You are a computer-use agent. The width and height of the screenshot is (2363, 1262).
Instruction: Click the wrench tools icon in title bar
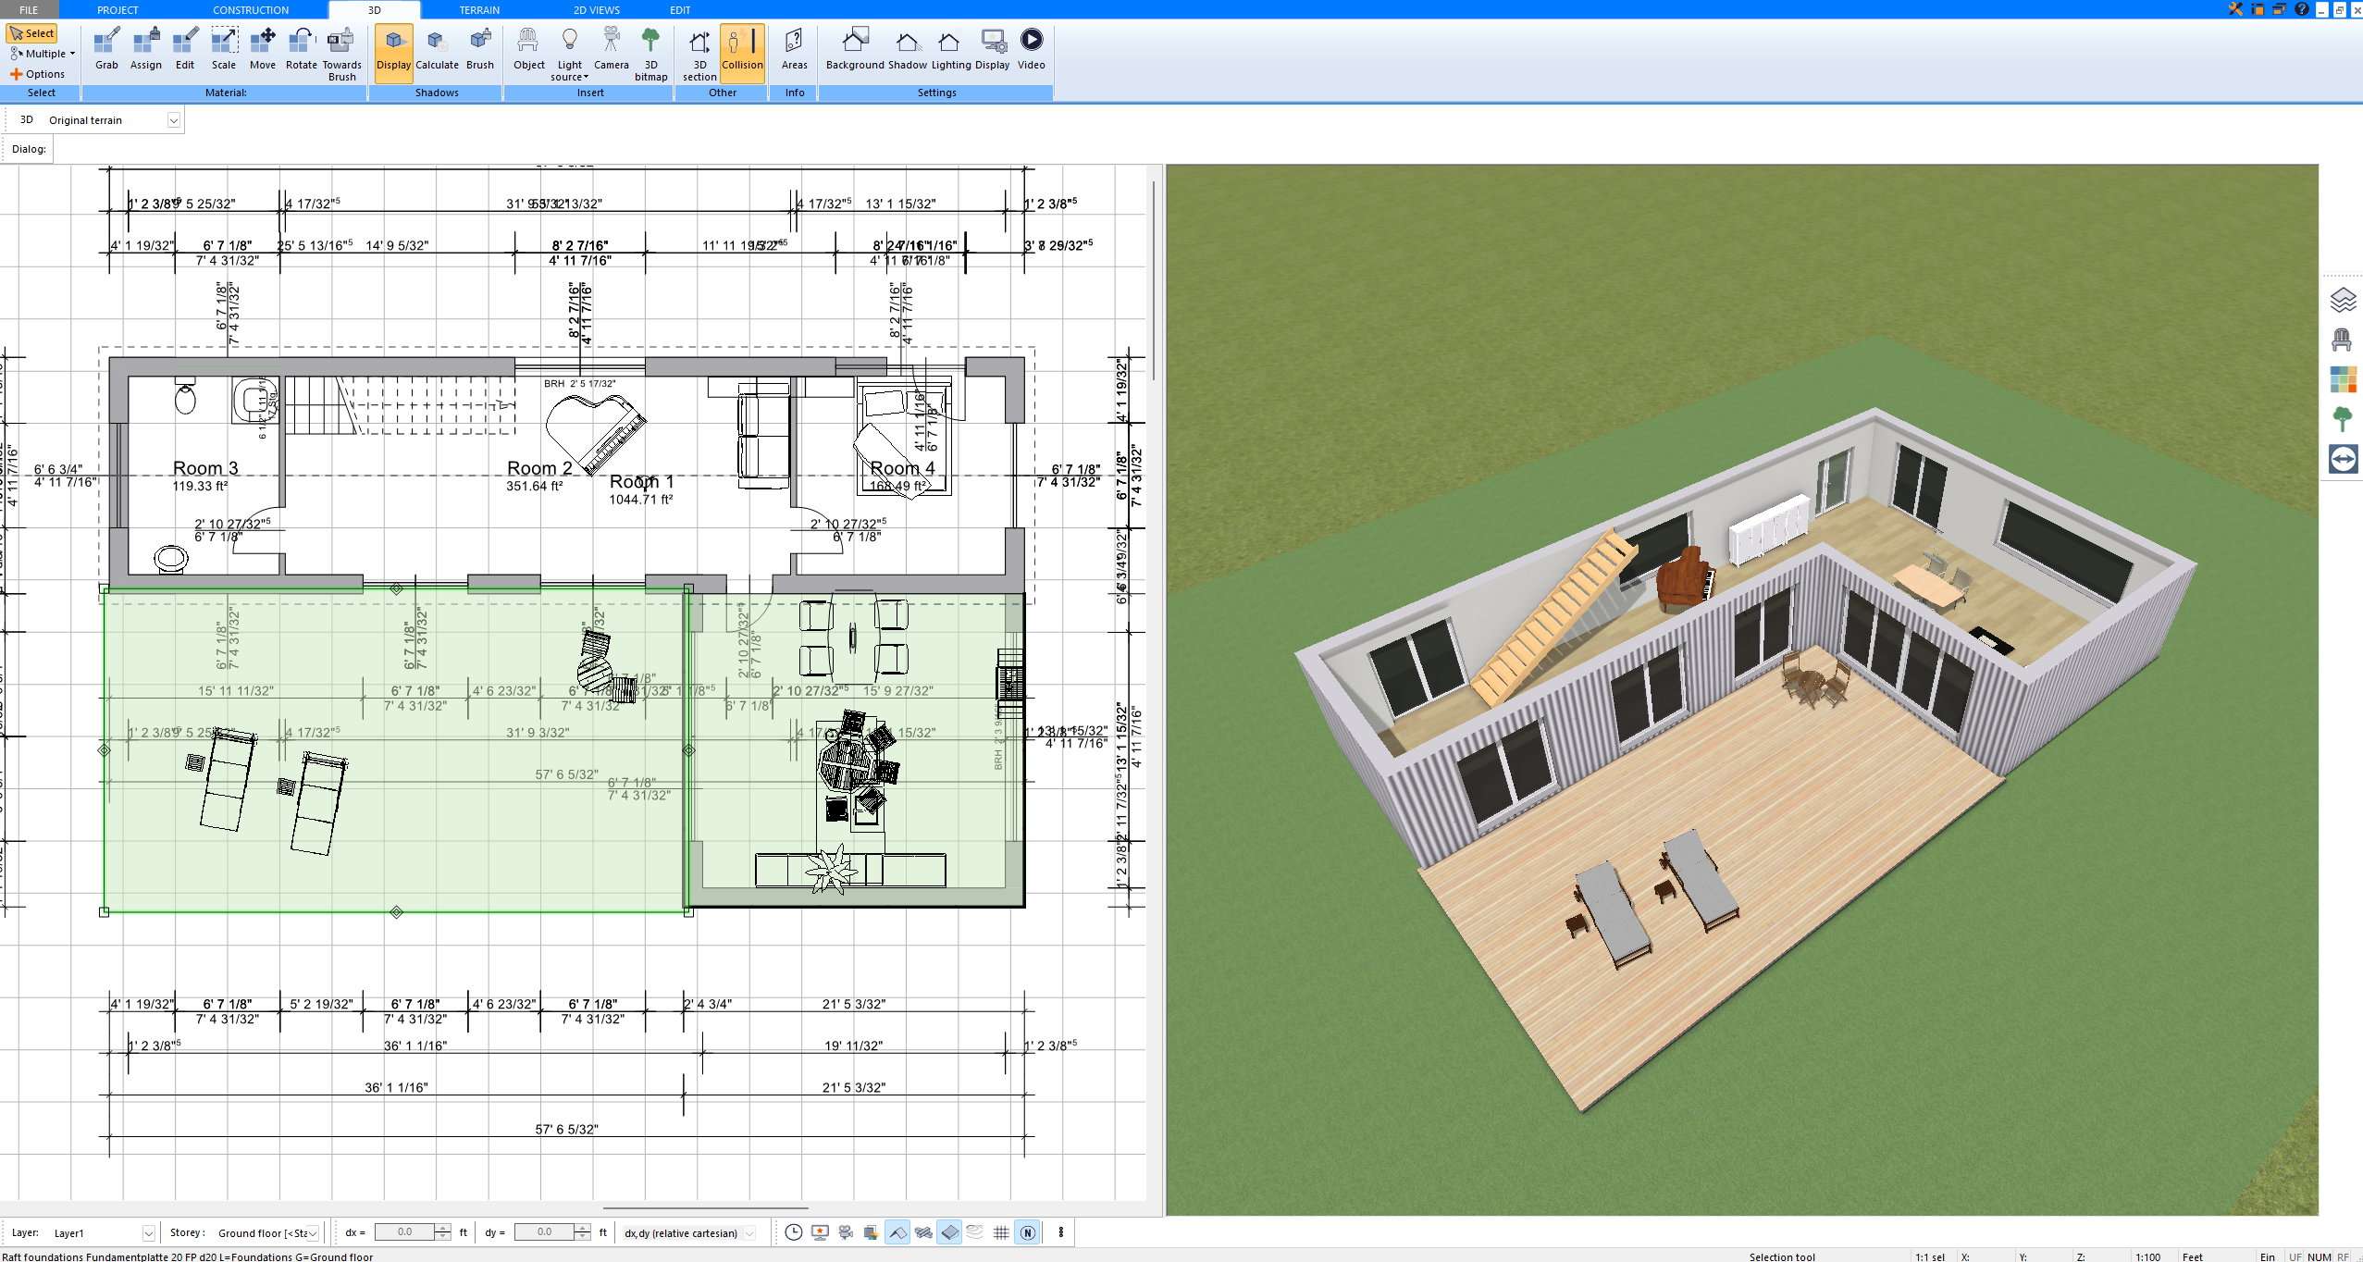click(x=2235, y=9)
